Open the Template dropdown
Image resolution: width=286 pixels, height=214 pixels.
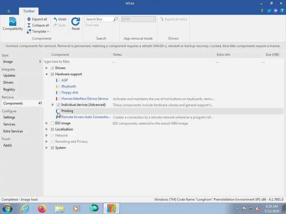coord(38,31)
